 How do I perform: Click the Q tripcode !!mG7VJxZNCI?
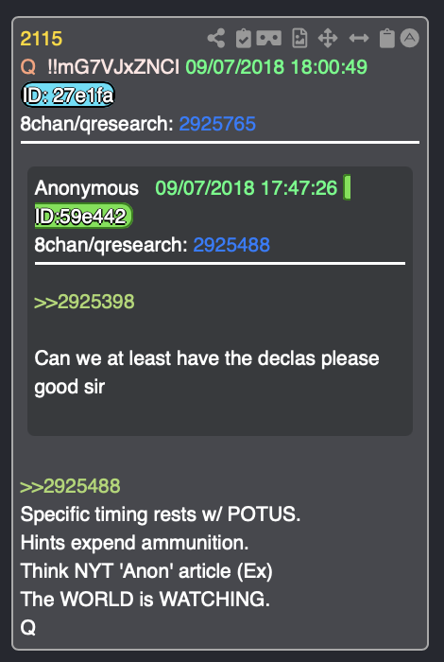[113, 67]
